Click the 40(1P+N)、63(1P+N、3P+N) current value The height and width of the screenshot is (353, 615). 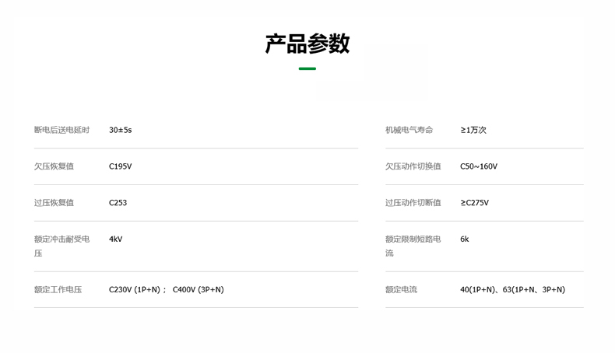(512, 290)
